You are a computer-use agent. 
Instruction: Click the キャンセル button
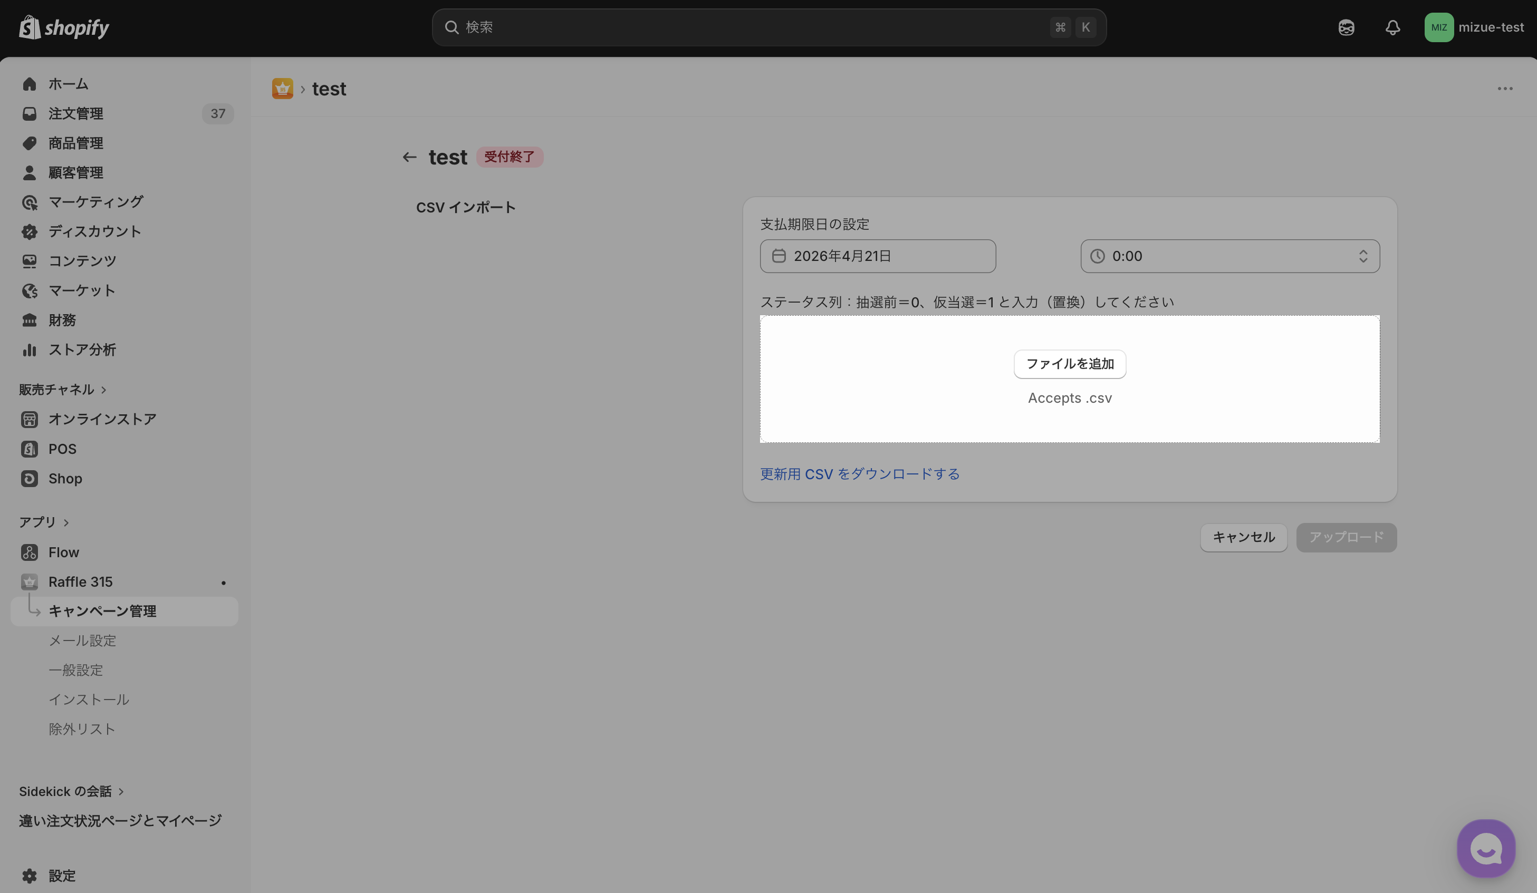coord(1244,538)
